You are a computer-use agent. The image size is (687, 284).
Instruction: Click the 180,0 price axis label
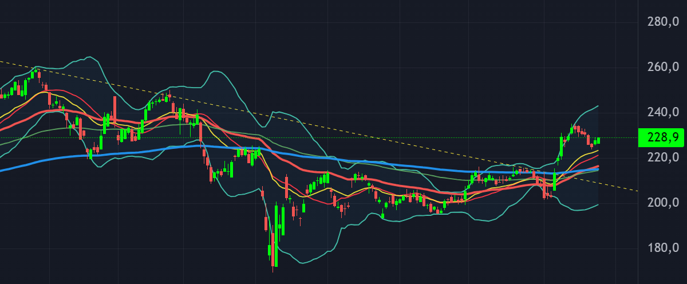662,248
